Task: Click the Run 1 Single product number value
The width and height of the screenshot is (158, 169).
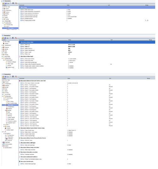Action: pyautogui.click(x=67, y=20)
